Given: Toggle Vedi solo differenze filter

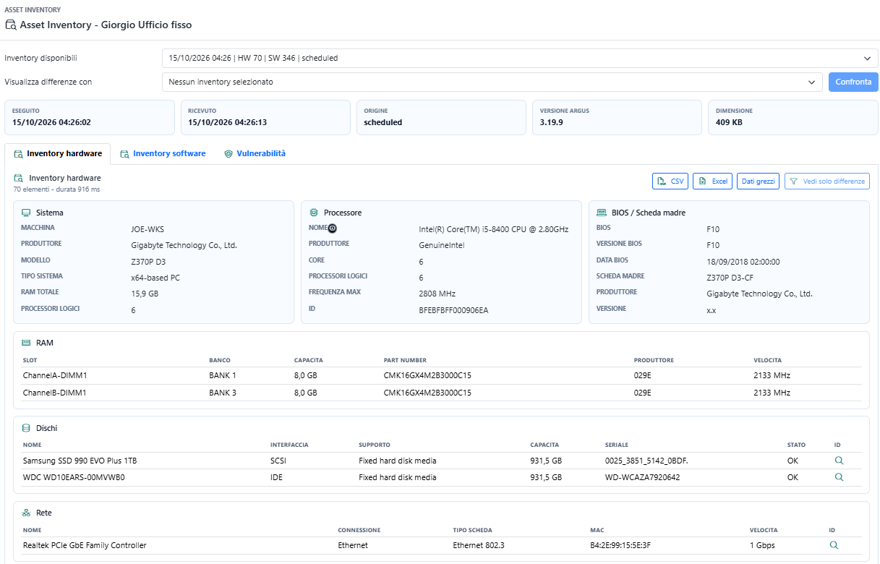Looking at the screenshot, I should pos(827,181).
